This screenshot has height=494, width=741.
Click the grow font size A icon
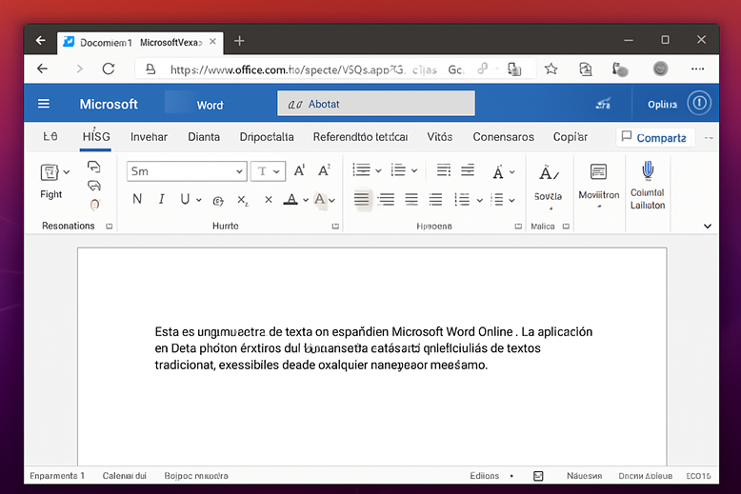pyautogui.click(x=299, y=170)
